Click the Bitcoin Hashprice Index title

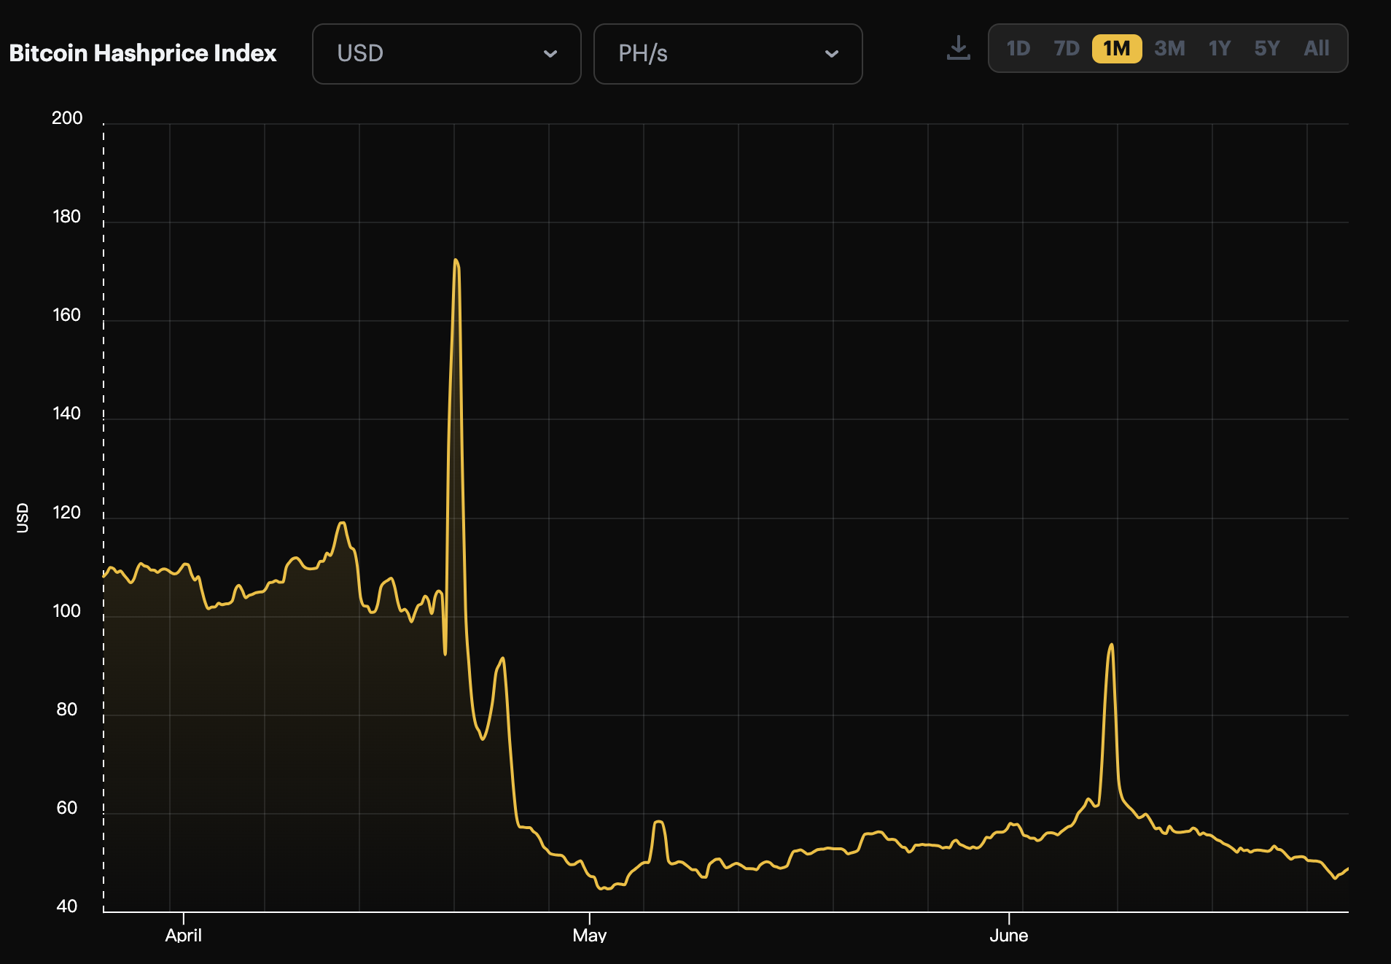143,53
